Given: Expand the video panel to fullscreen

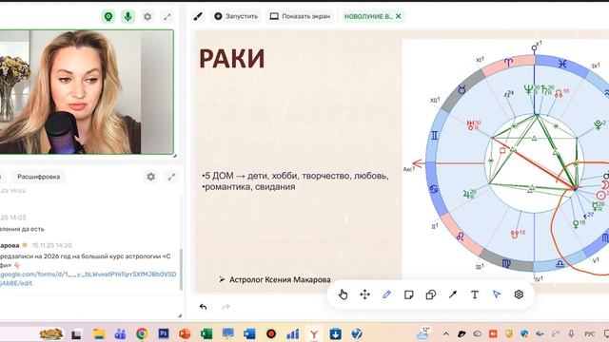Looking at the screenshot, I should pyautogui.click(x=167, y=17).
